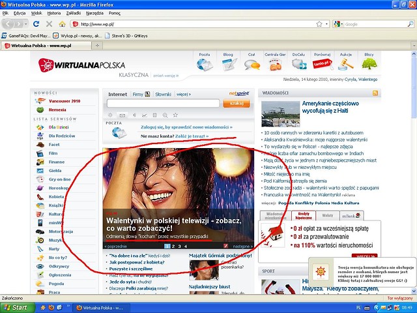
Task: Click the Firefox Back button
Action: (x=8, y=24)
